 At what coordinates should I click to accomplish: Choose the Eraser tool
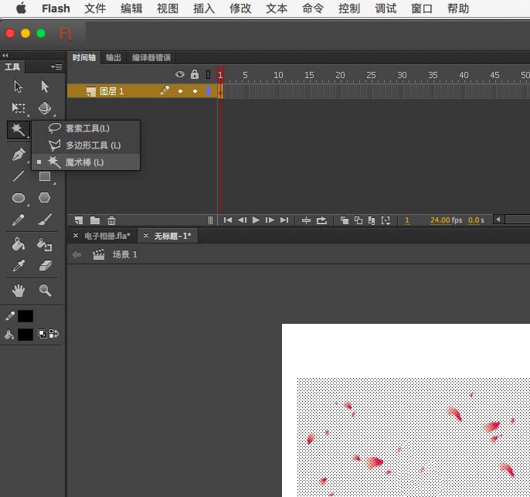pos(45,266)
